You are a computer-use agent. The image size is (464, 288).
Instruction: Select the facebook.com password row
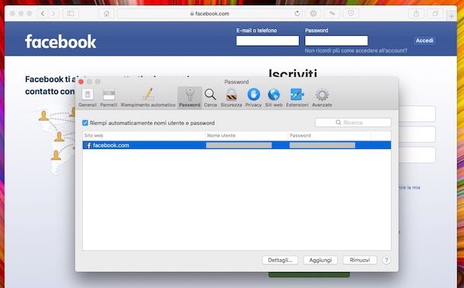237,145
